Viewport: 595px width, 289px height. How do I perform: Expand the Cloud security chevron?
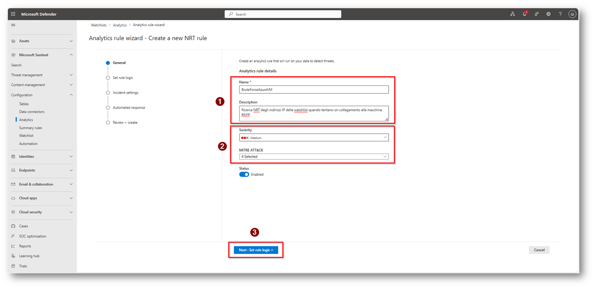coord(71,212)
